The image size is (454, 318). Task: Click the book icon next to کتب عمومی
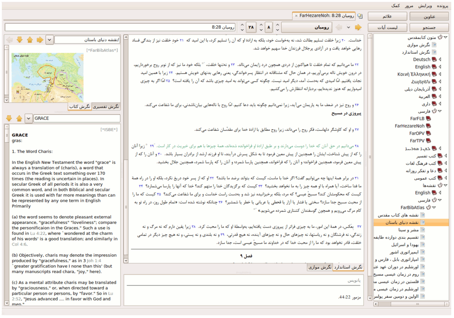pyautogui.click(x=440, y=178)
